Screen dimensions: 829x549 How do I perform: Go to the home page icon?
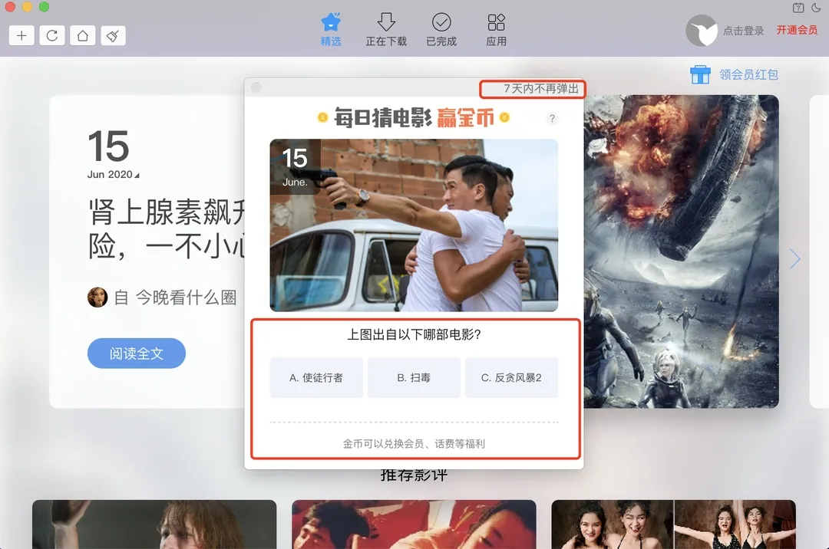83,35
